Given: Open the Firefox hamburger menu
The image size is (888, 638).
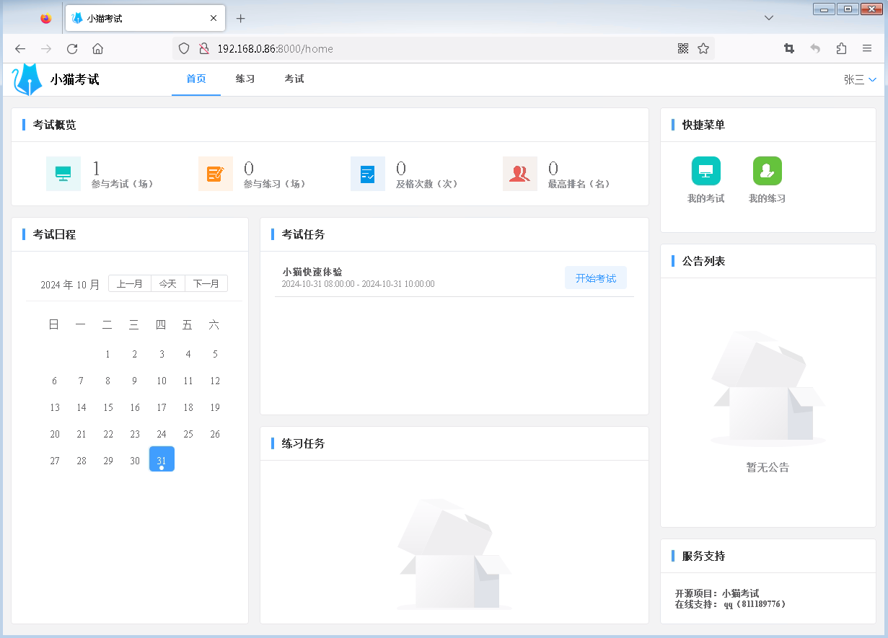Looking at the screenshot, I should coord(866,48).
